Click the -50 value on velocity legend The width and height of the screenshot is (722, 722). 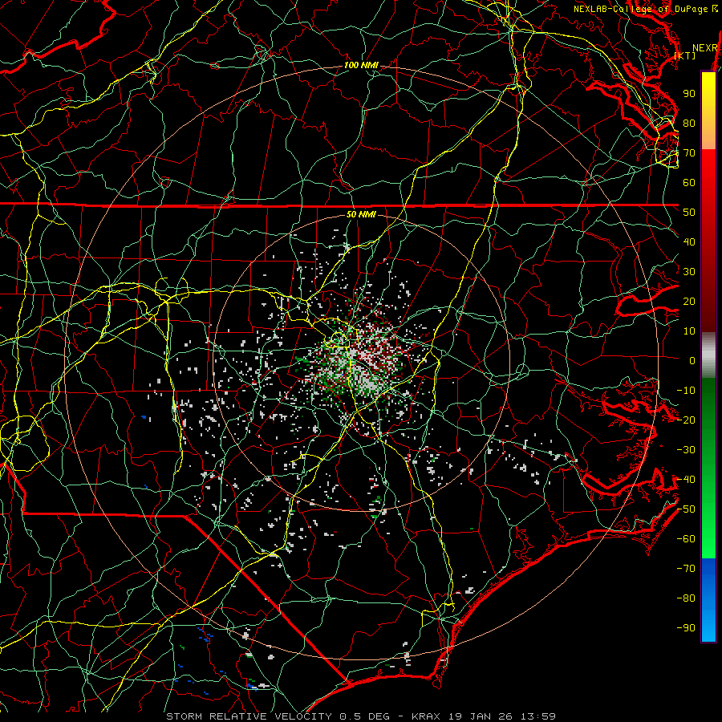(x=686, y=509)
